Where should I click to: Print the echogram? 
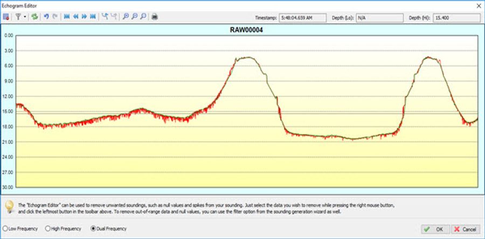click(155, 17)
